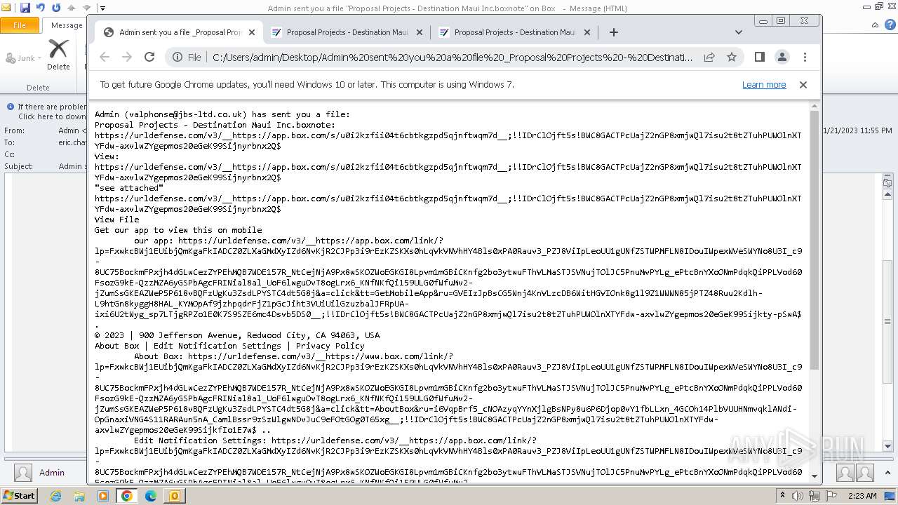Close the second Proposal Projects tab
The width and height of the screenshot is (898, 505).
(420, 32)
